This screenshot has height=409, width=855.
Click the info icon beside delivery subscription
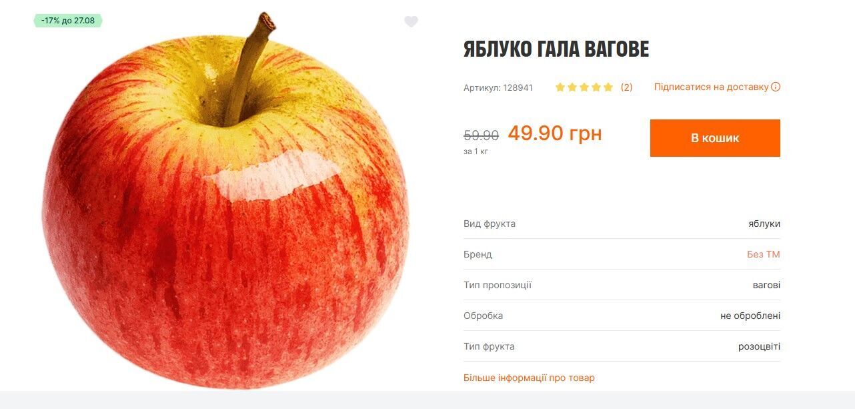pos(776,87)
